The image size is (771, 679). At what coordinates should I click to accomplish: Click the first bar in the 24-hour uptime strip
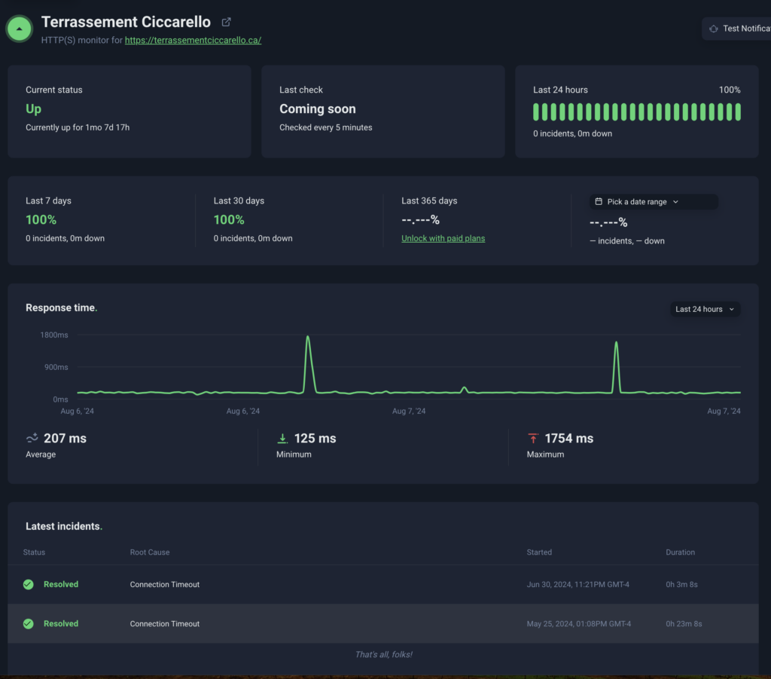(x=537, y=112)
